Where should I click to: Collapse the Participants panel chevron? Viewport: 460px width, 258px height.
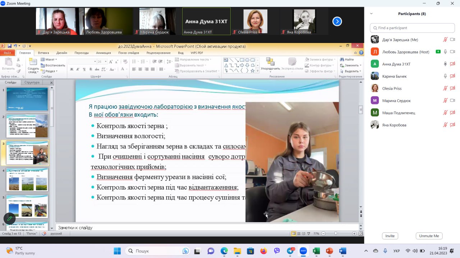[371, 14]
